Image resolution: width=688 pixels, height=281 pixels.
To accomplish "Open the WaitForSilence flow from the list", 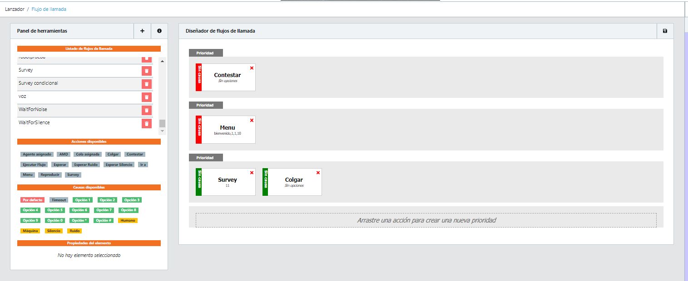I will [34, 123].
